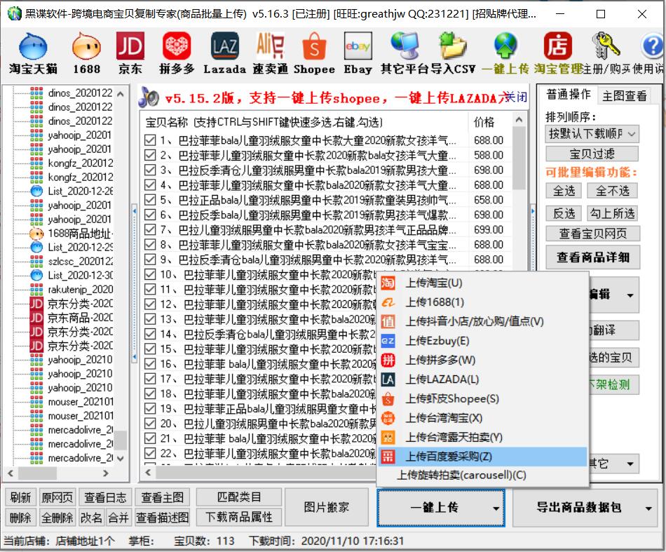Click the 刷新 refresh button
Screen dimensions: 666x552
20,497
